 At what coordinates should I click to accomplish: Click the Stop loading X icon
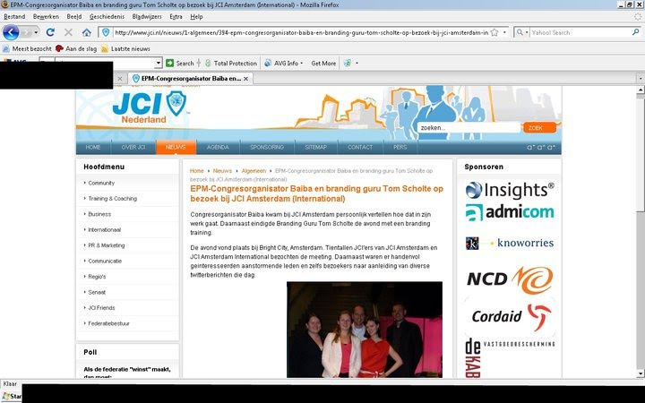pos(68,32)
